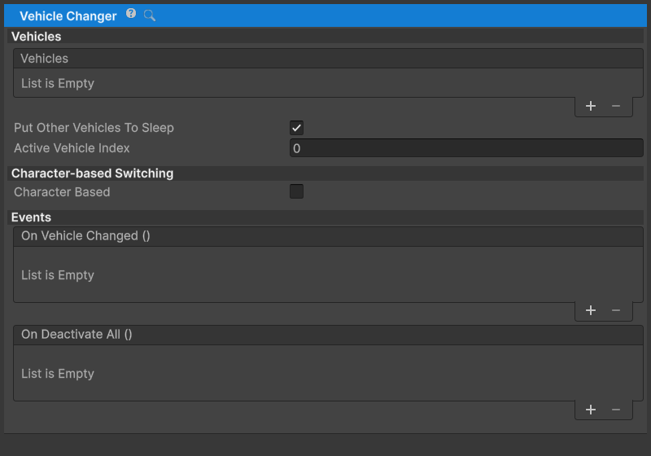This screenshot has height=456, width=651.
Task: Click the Active Vehicle Index field
Action: 466,148
